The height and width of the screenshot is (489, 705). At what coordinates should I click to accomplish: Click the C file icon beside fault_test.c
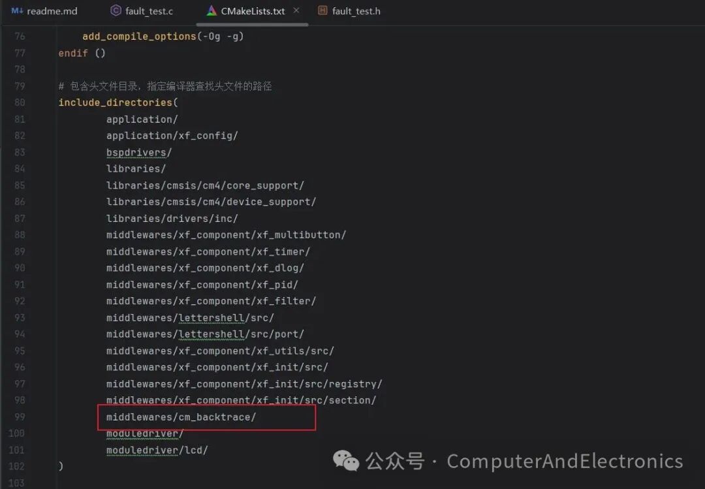(116, 10)
